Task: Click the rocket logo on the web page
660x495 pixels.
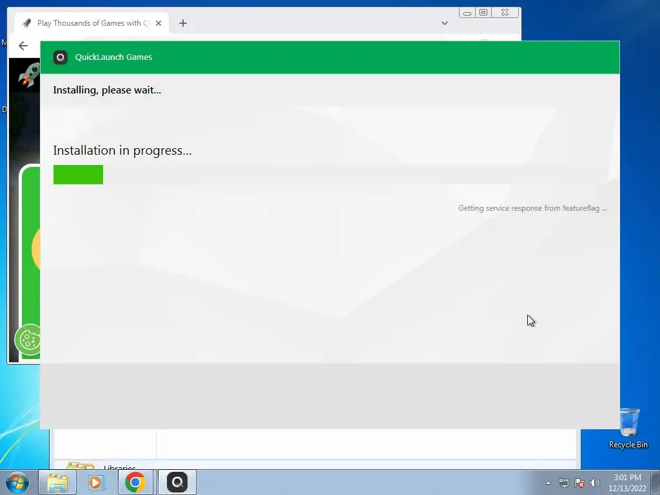Action: click(x=29, y=75)
